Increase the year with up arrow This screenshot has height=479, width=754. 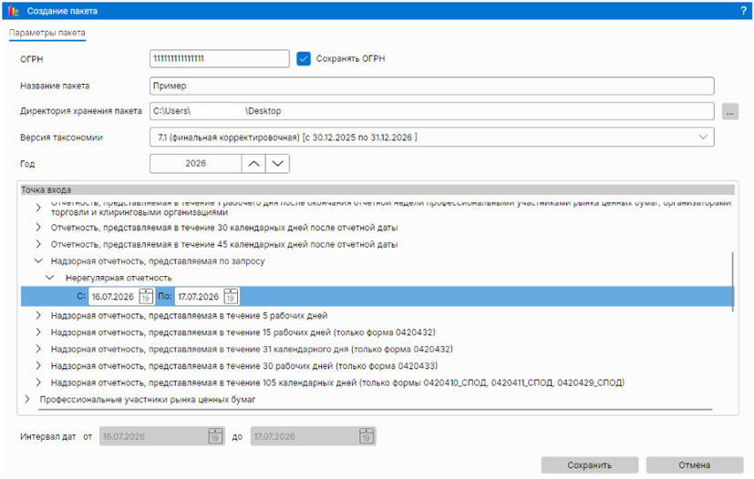point(253,164)
